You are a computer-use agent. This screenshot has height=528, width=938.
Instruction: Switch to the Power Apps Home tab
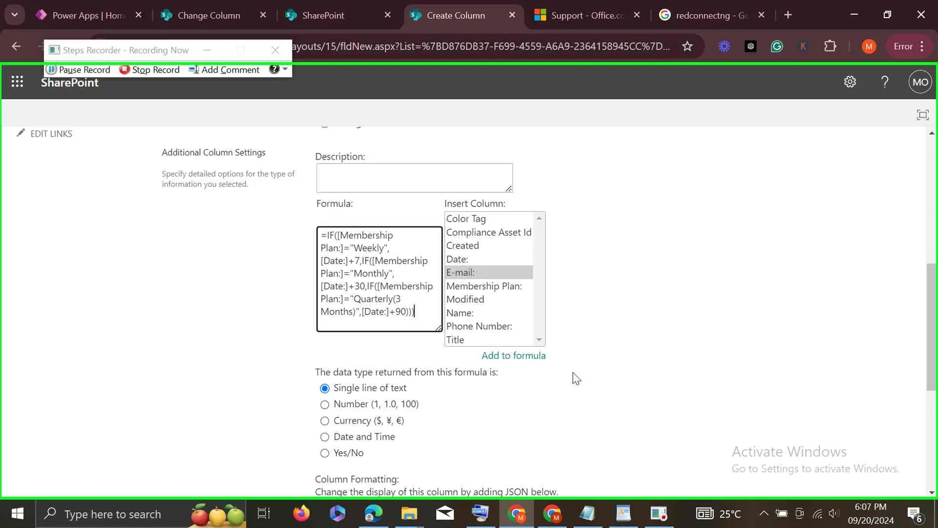(x=88, y=15)
